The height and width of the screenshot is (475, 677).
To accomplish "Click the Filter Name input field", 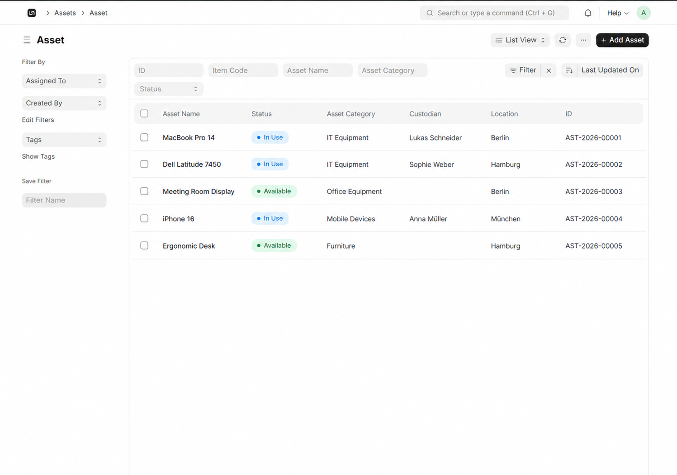I will 64,200.
